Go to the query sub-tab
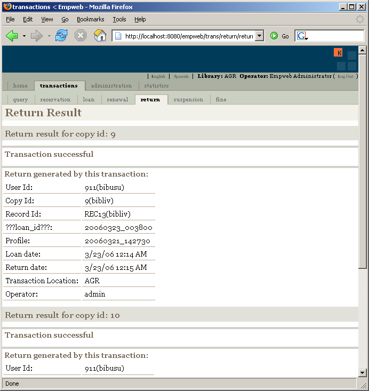The width and height of the screenshot is (369, 391). click(x=20, y=100)
